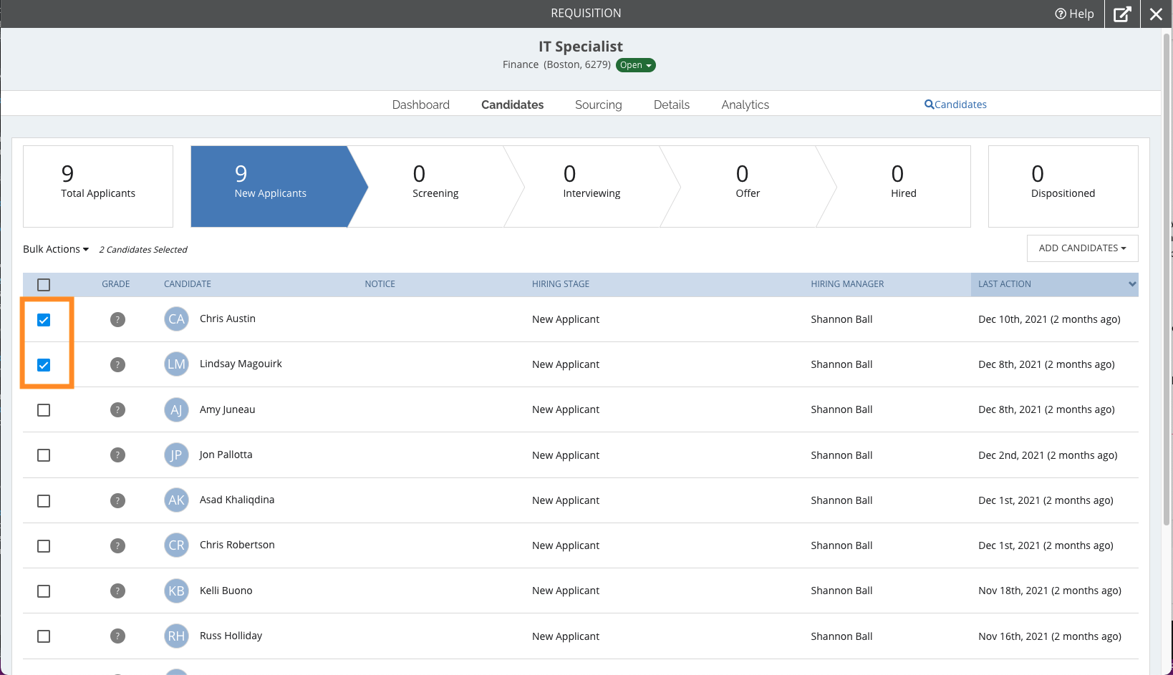Expand the Add Candidates dropdown
The height and width of the screenshot is (675, 1173).
pyautogui.click(x=1082, y=248)
